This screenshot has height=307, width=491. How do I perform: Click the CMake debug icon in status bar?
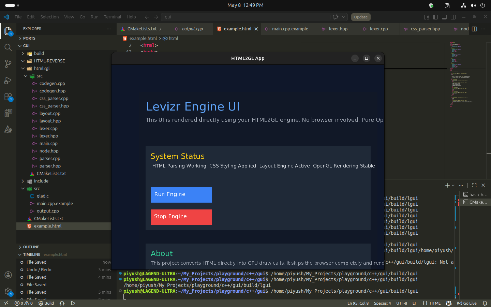point(62,303)
